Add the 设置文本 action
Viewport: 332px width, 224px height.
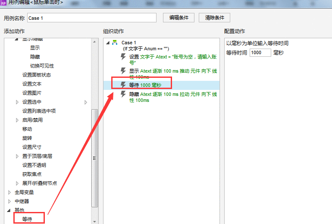[x=32, y=84]
